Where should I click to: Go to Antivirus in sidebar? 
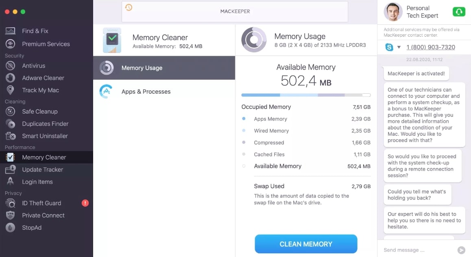34,66
